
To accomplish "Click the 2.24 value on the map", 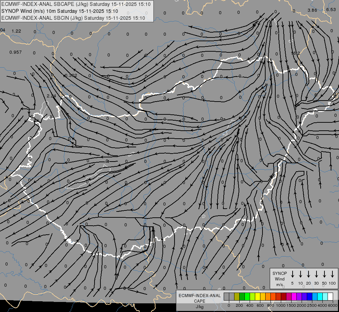I will click(x=51, y=96).
